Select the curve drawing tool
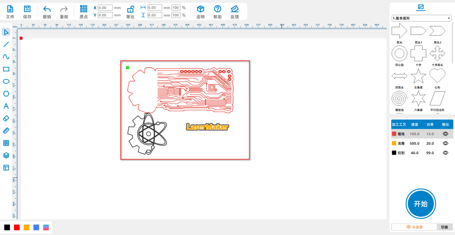 tap(6, 56)
